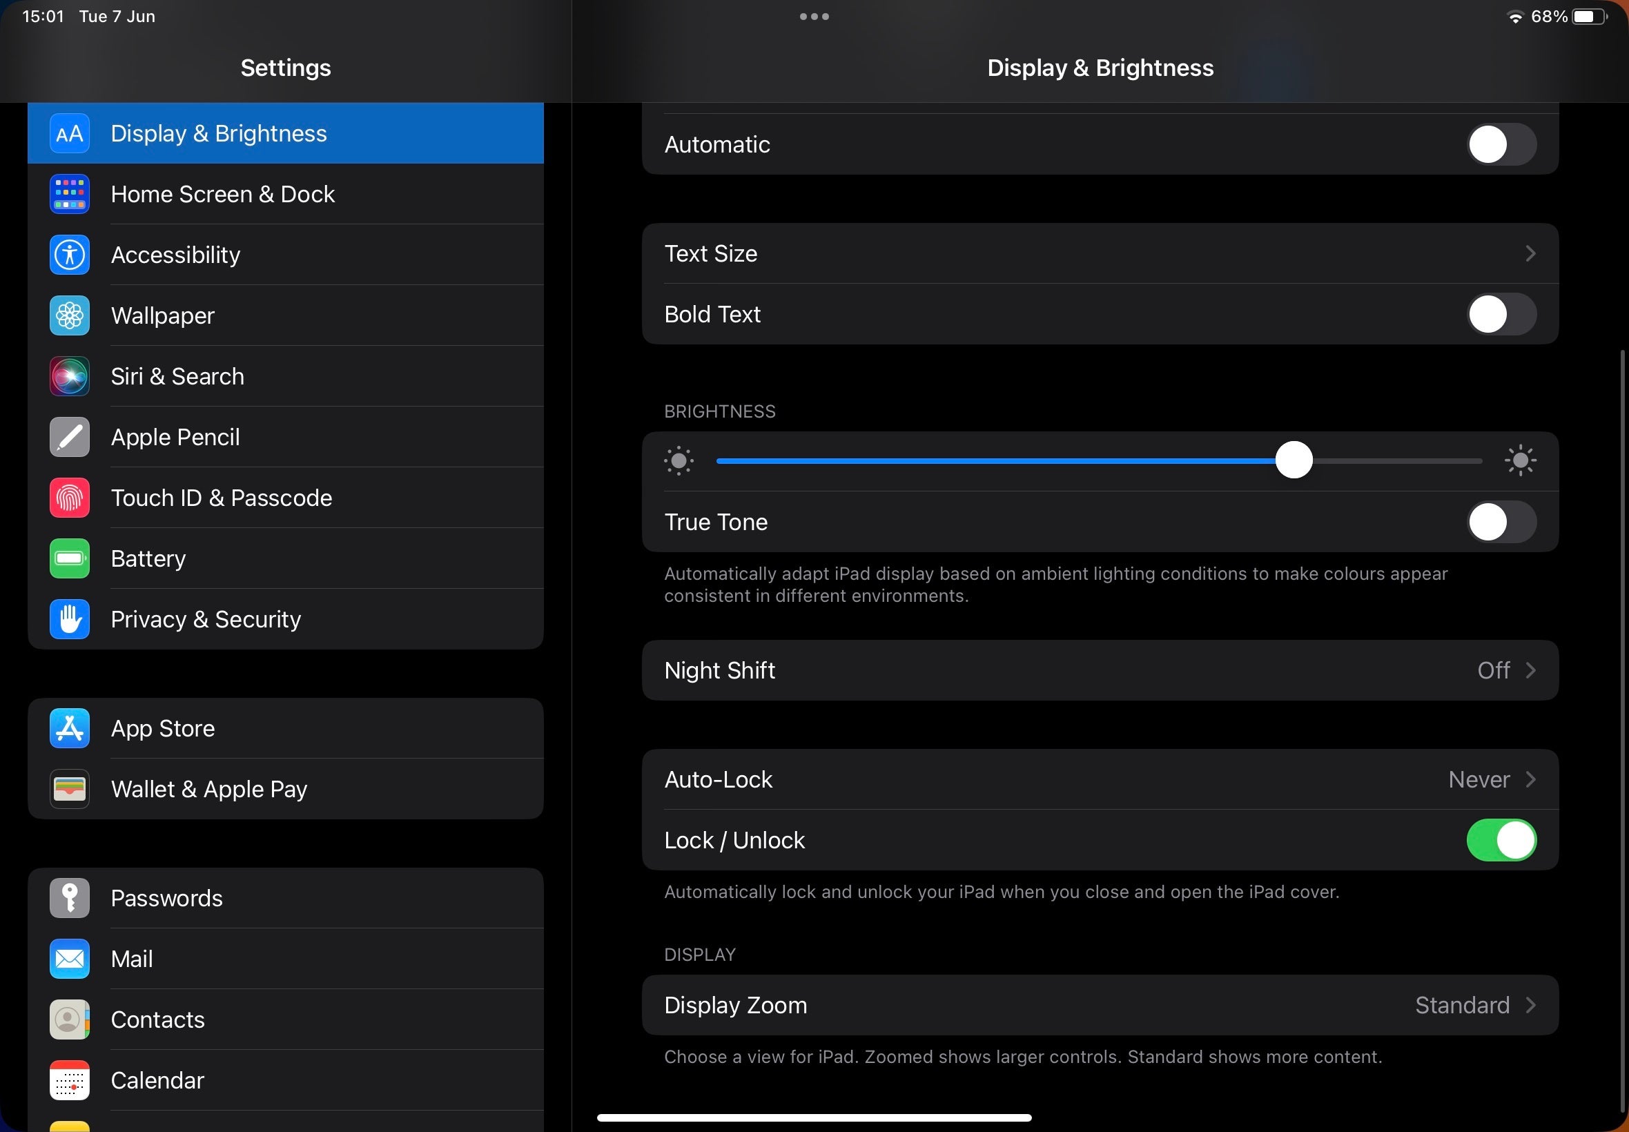Enable the Bold Text switch
The height and width of the screenshot is (1132, 1629).
pyautogui.click(x=1501, y=314)
